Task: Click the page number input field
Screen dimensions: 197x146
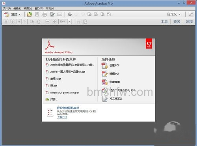Action: pos(19,22)
